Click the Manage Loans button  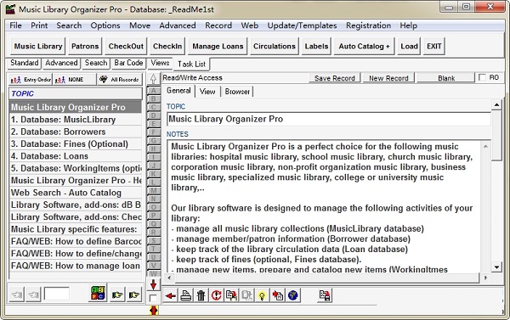(218, 46)
